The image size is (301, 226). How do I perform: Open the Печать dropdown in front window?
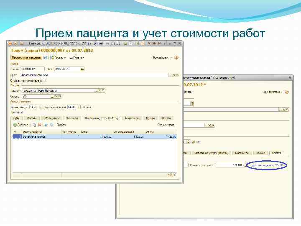tap(77, 57)
